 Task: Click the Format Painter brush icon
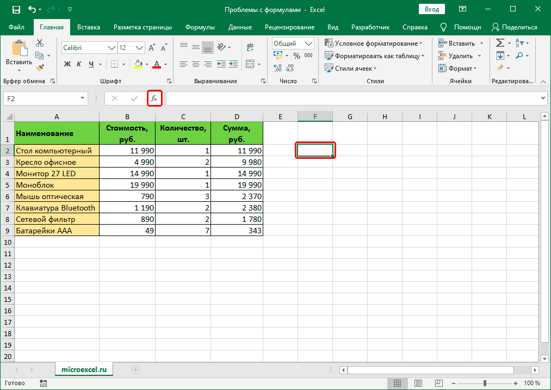(40, 67)
